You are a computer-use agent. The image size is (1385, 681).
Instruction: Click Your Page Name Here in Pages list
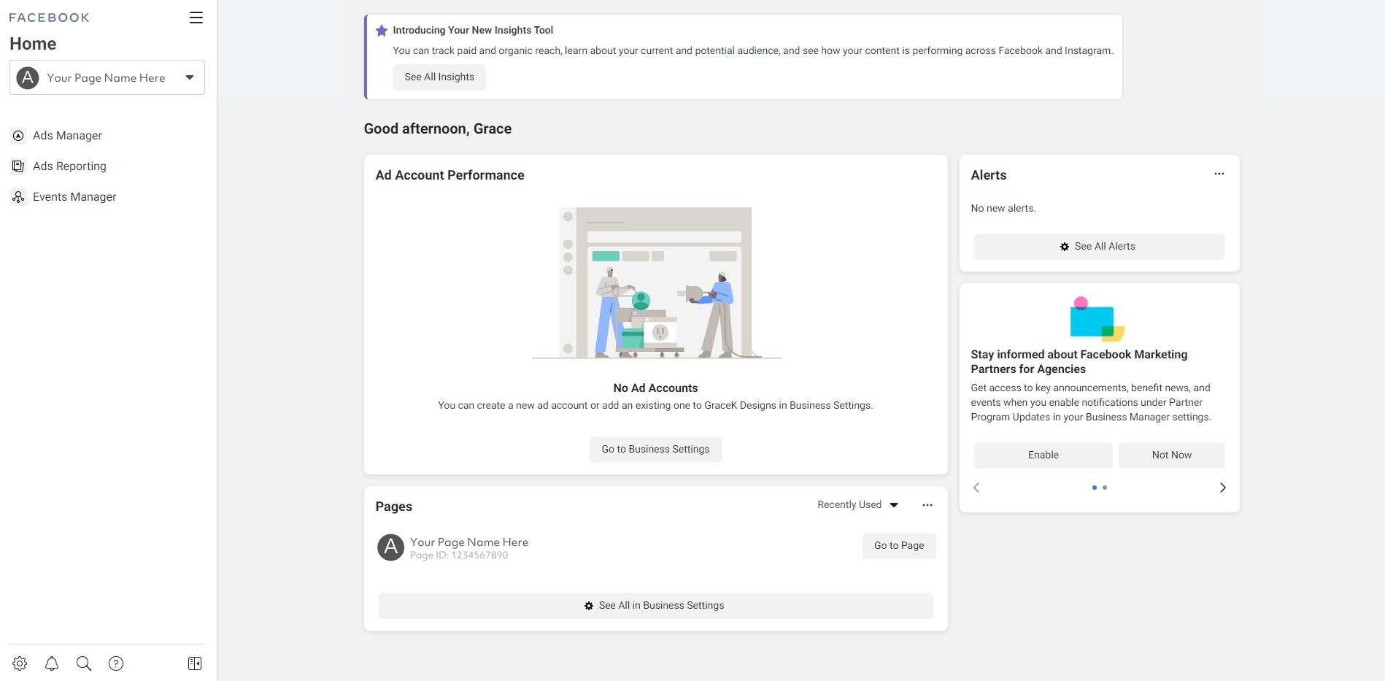[469, 542]
